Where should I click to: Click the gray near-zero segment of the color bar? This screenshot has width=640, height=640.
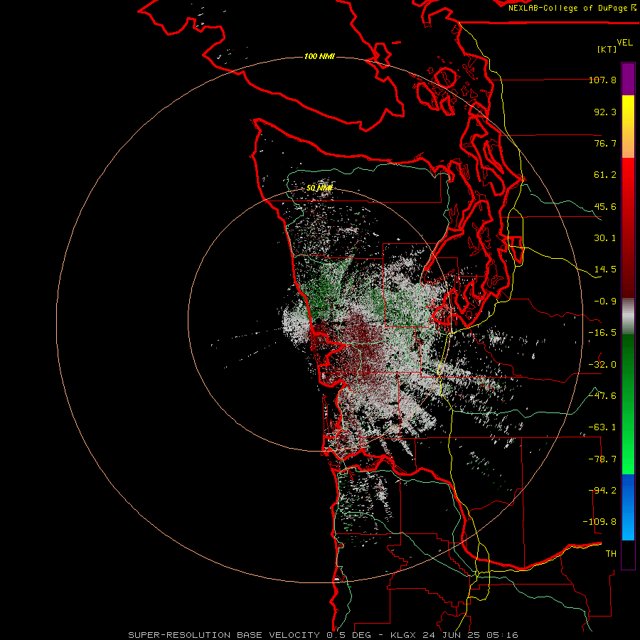(628, 316)
